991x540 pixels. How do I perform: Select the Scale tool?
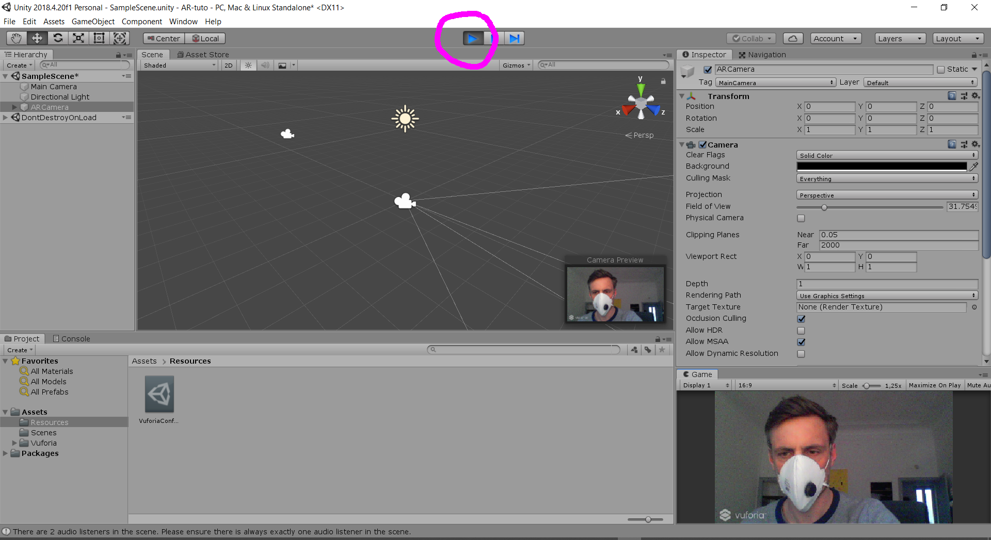pyautogui.click(x=78, y=38)
